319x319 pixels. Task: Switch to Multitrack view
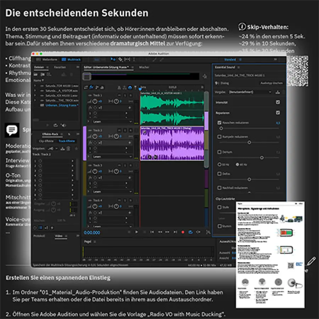(x=71, y=60)
